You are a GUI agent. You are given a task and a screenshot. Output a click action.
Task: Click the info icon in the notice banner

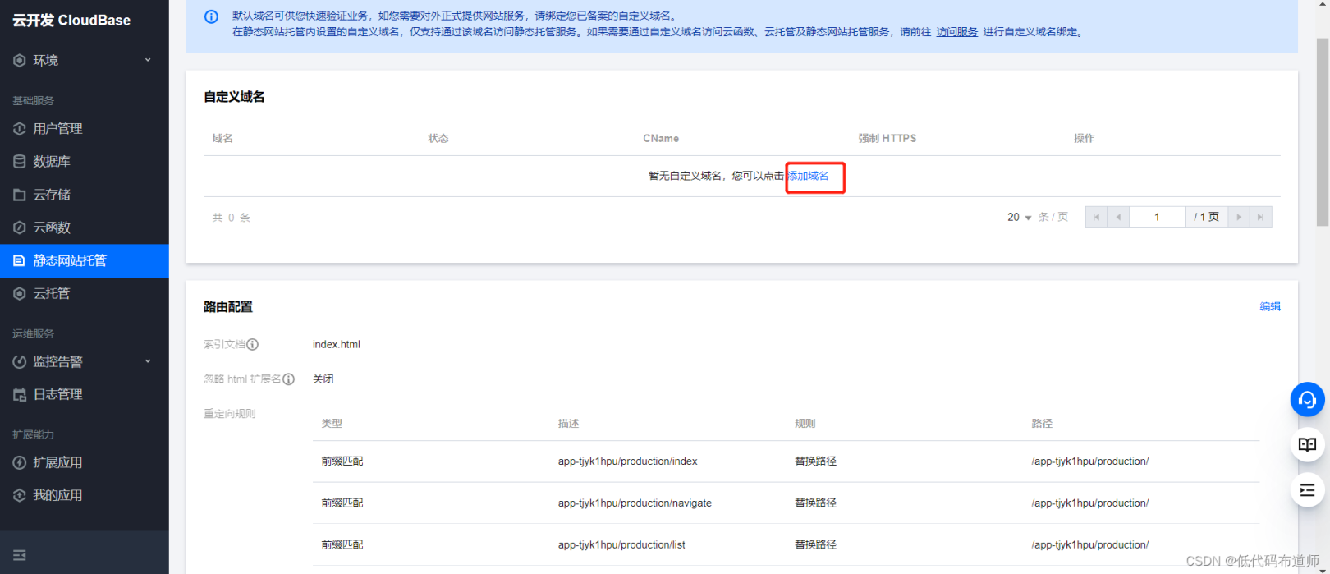pyautogui.click(x=211, y=16)
